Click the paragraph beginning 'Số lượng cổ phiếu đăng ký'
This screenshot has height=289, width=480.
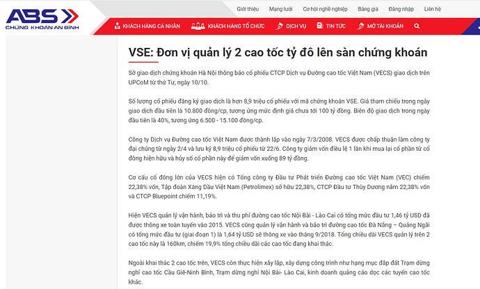point(279,110)
